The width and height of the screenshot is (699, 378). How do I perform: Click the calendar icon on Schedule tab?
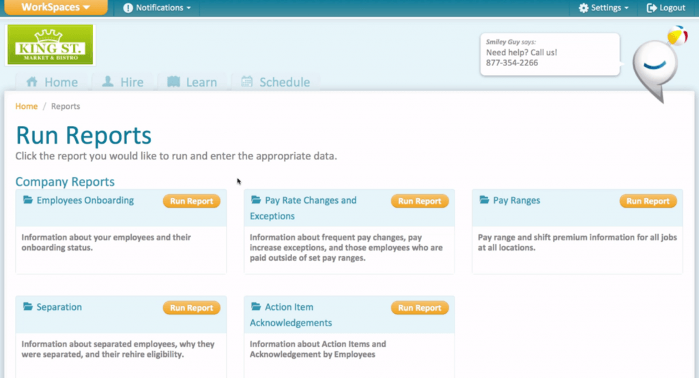click(247, 81)
